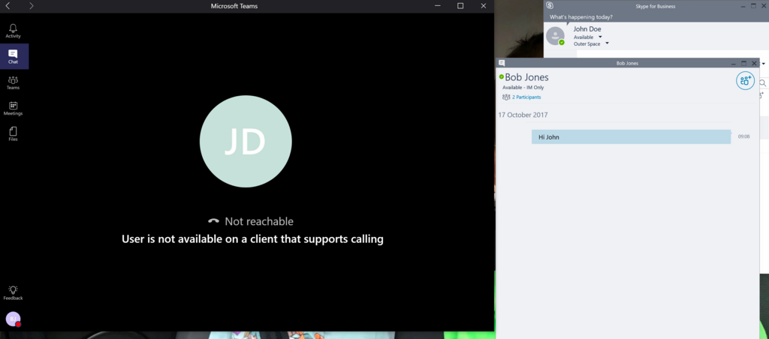The image size is (769, 339).
Task: Click the Not reachable hang-up phone icon
Action: [x=213, y=221]
